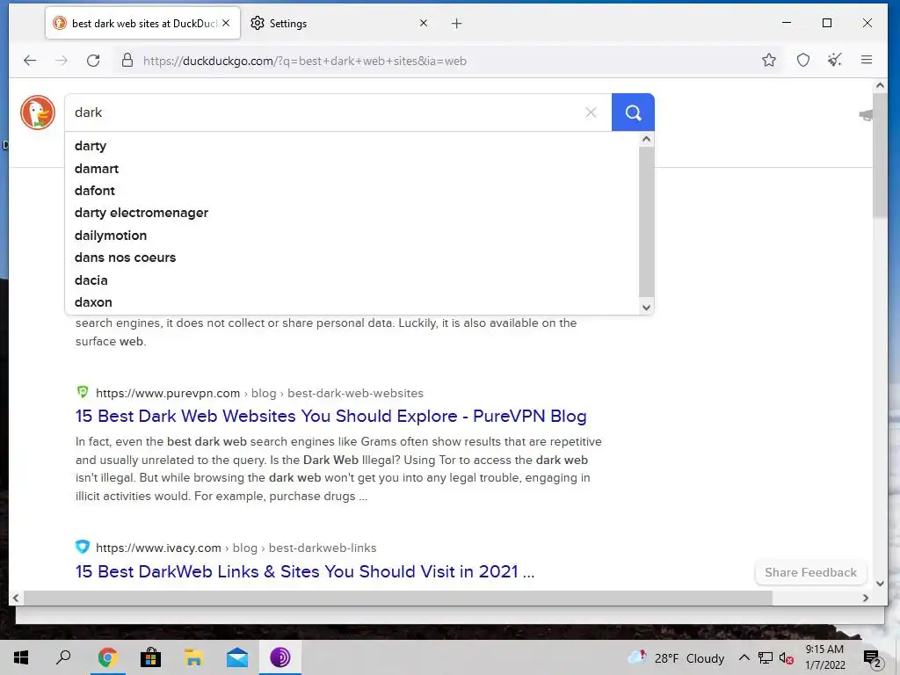Click page vertical scrollbar down arrow
This screenshot has height=675, width=900.
880,584
